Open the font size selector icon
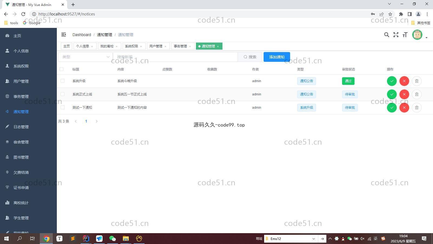The image size is (433, 244). (405, 35)
